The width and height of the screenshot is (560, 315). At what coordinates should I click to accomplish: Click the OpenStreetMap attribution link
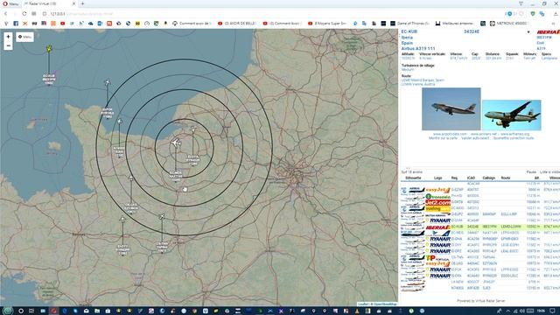click(x=384, y=304)
